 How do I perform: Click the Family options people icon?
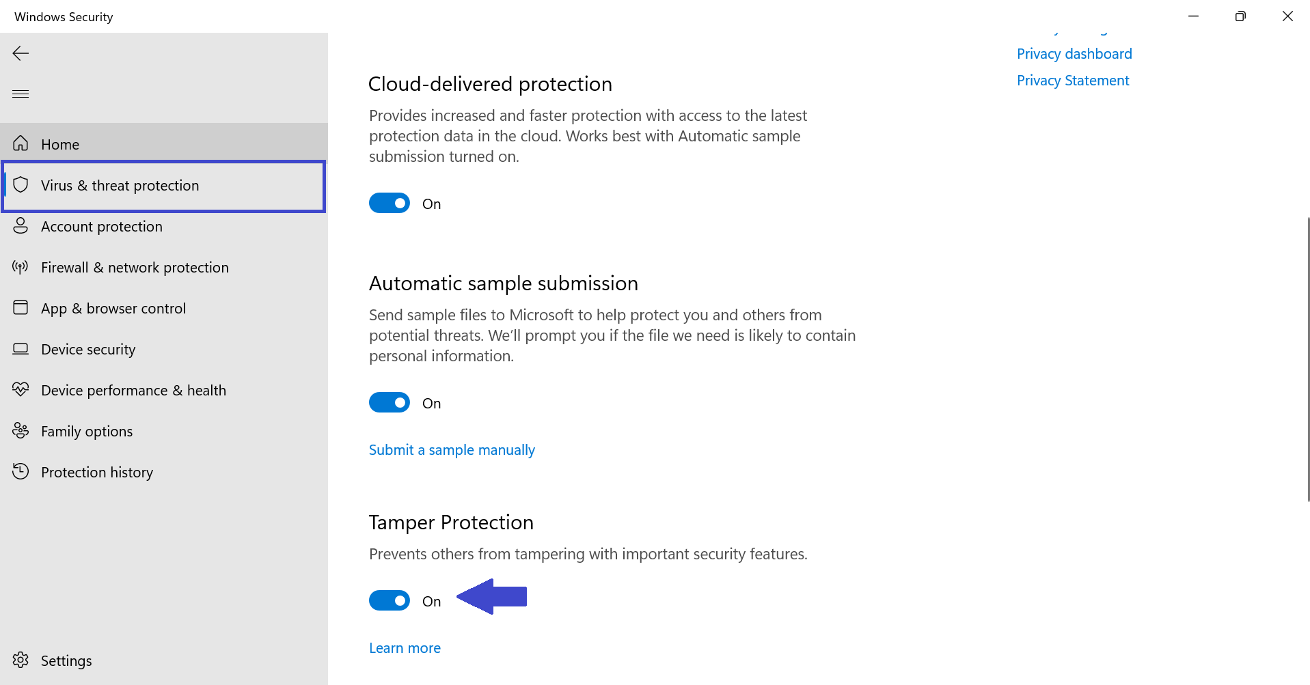tap(21, 430)
